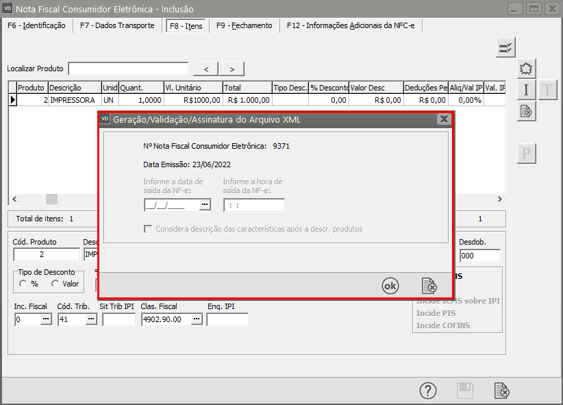563x405 pixels.
Task: Click the grid scroll right arrow
Action: [x=499, y=199]
